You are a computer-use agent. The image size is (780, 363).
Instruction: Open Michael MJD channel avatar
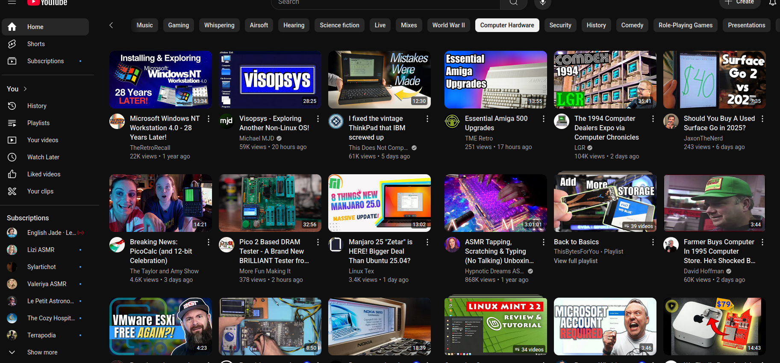click(x=227, y=122)
